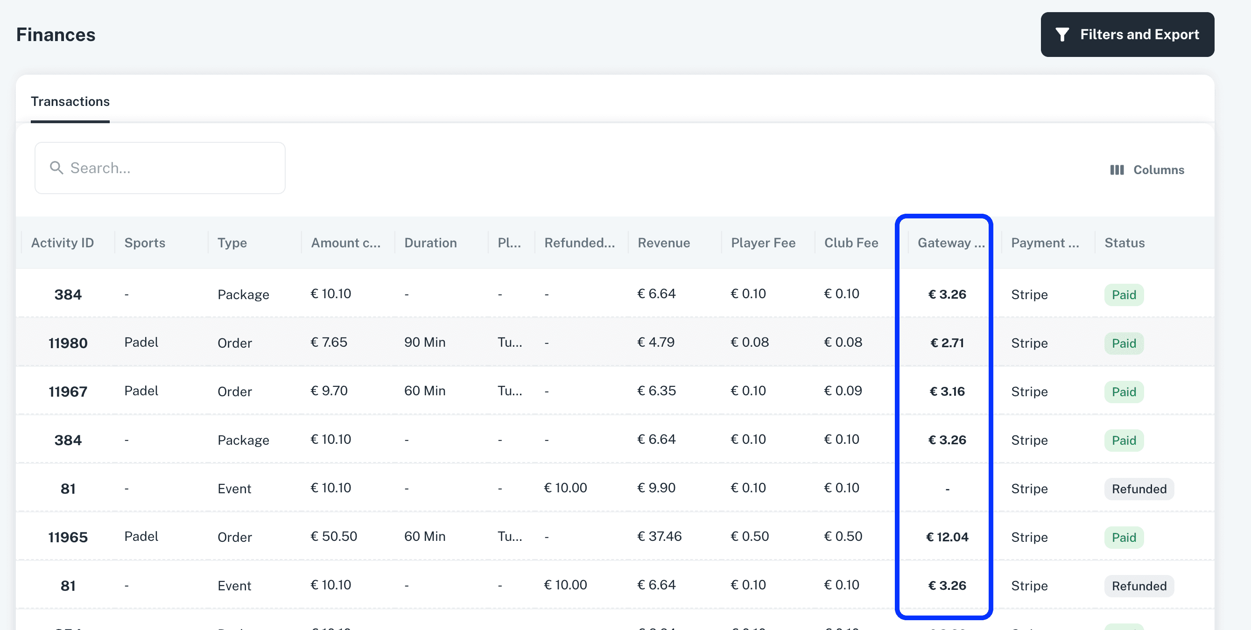
Task: Open activity 11965 row
Action: 68,537
